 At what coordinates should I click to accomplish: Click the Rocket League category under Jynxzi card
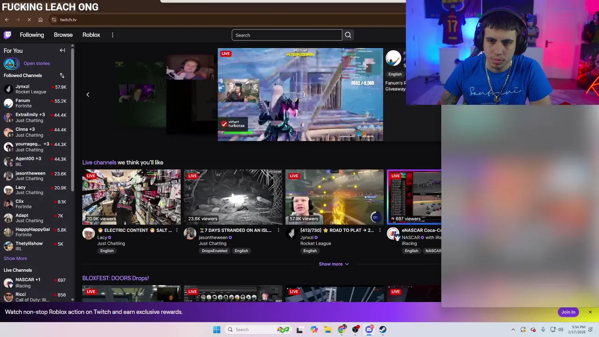click(315, 243)
